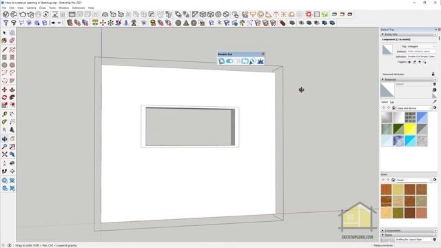
Task: Select the Freehand squiggle tool
Action: (x=12, y=50)
